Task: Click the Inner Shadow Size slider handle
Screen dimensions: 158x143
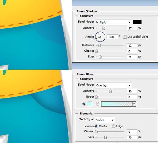Action: click(x=100, y=57)
